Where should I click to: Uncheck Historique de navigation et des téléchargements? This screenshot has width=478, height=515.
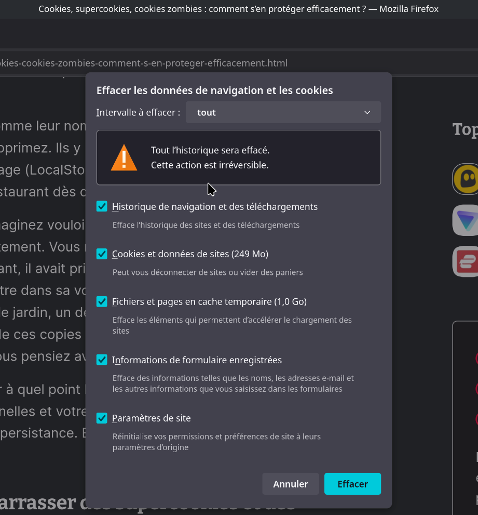pyautogui.click(x=102, y=206)
